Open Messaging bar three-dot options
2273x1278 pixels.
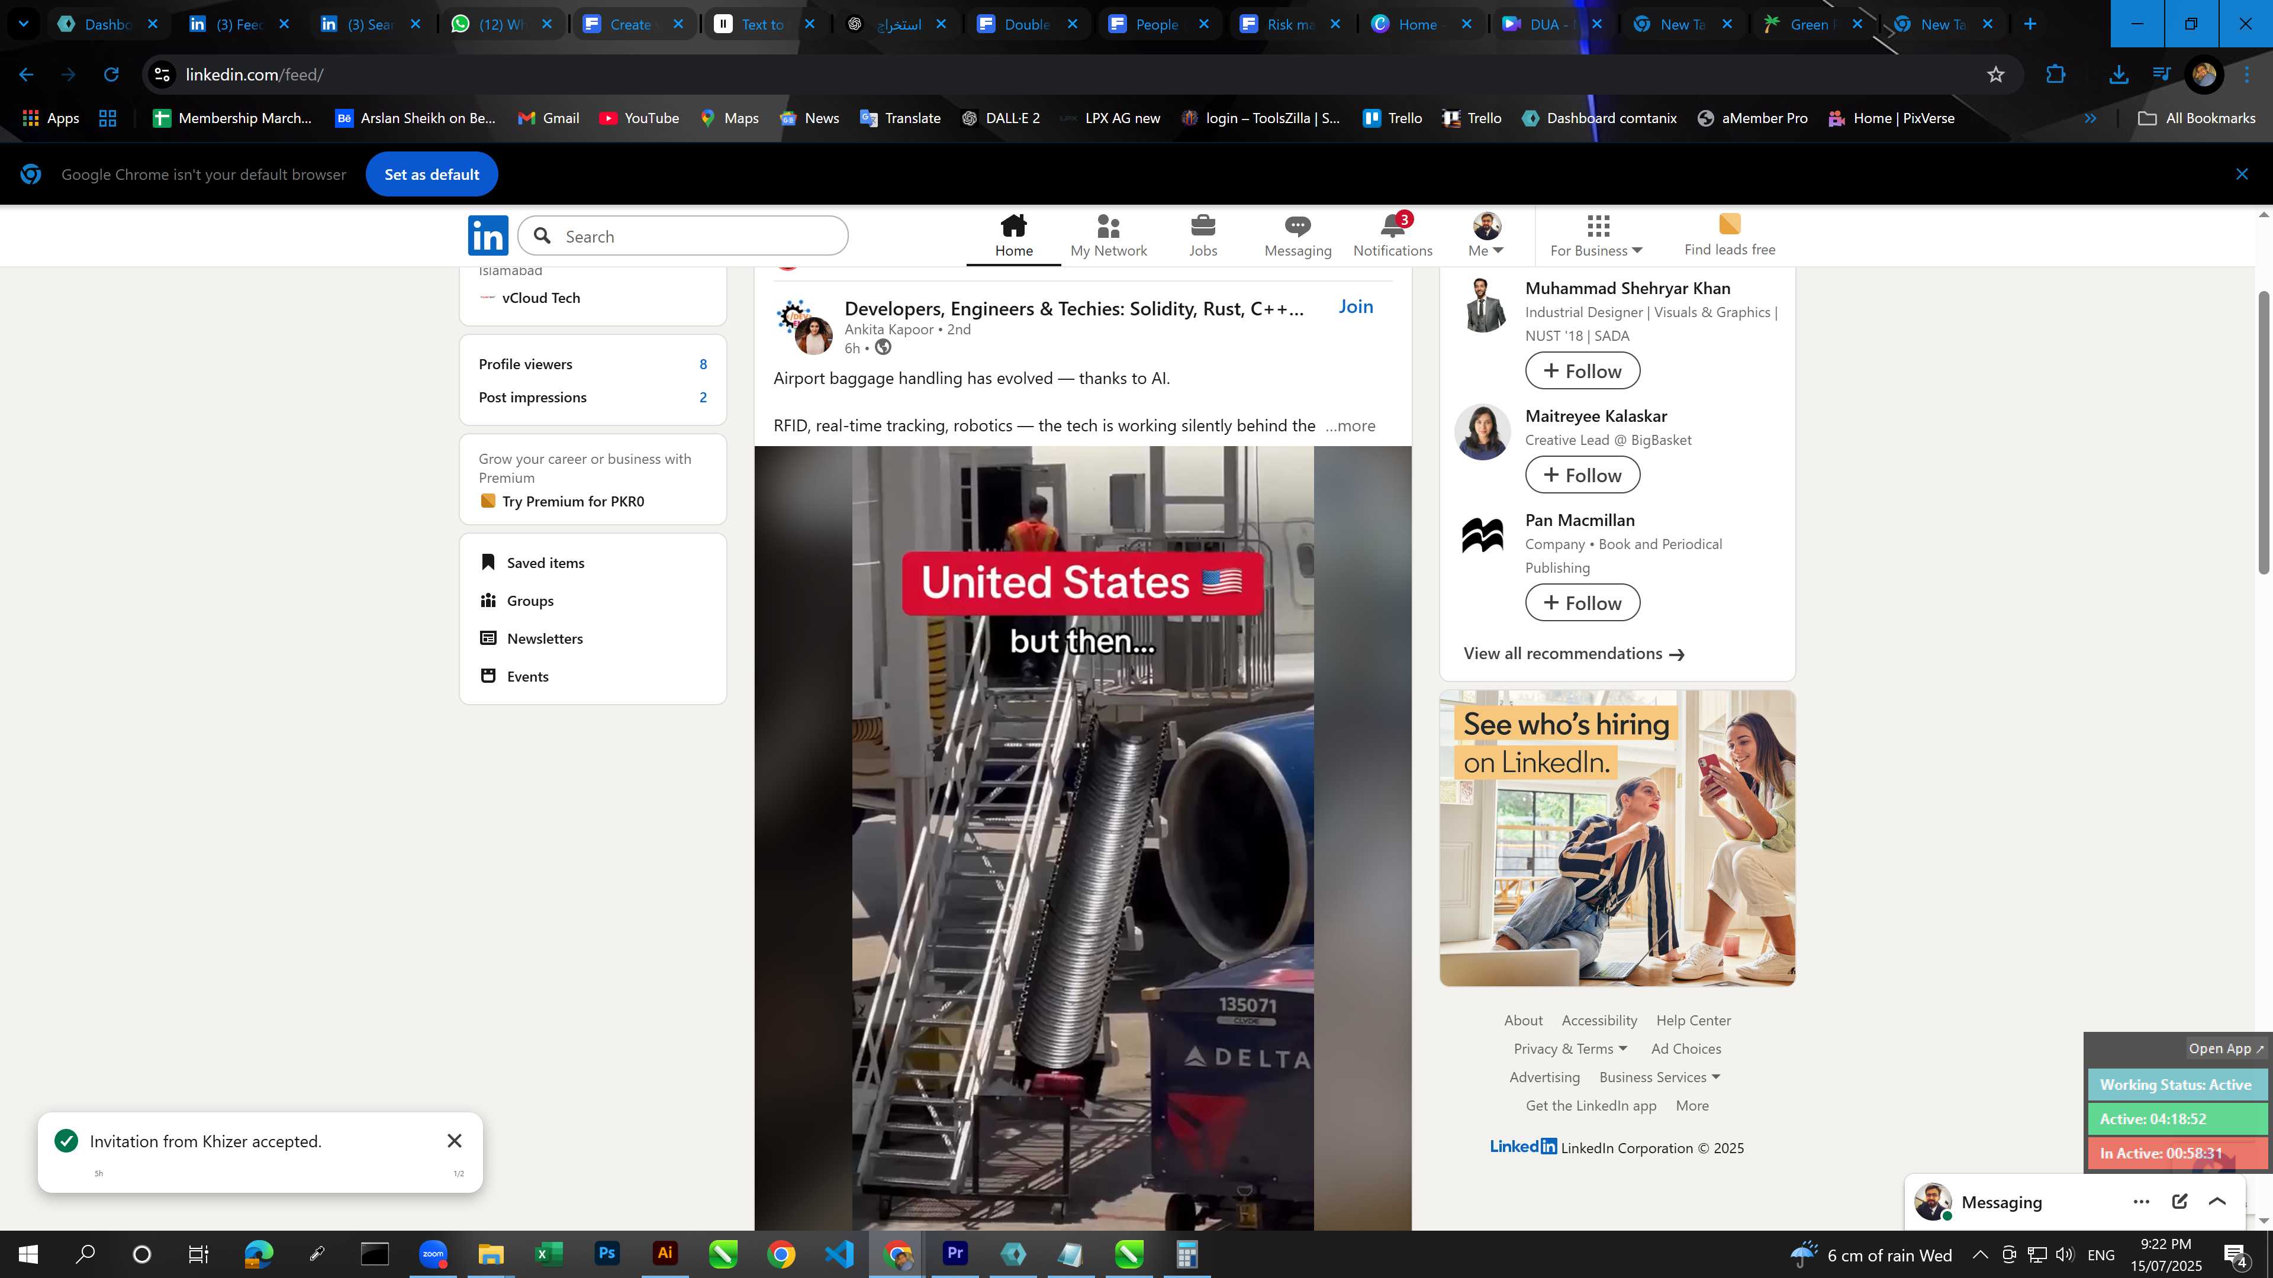click(x=2140, y=1201)
